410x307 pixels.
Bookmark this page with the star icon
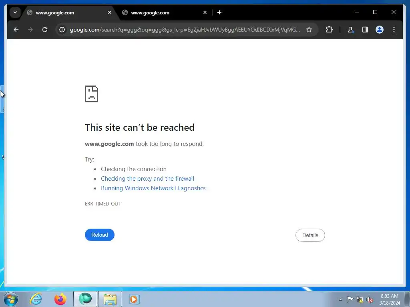tap(309, 30)
